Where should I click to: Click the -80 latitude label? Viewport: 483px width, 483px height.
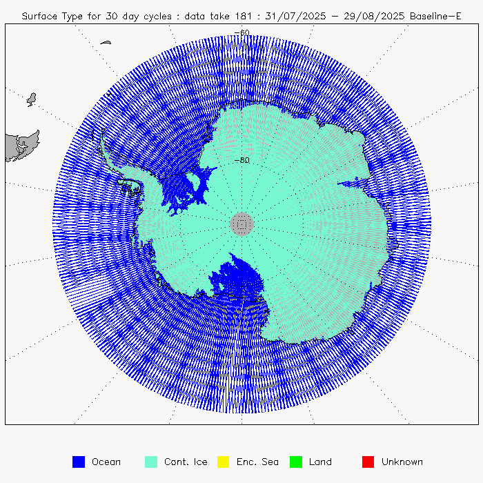tap(241, 160)
